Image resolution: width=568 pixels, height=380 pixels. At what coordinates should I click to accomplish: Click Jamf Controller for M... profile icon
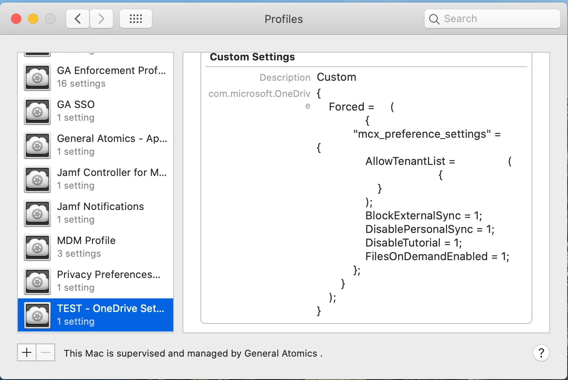37,179
